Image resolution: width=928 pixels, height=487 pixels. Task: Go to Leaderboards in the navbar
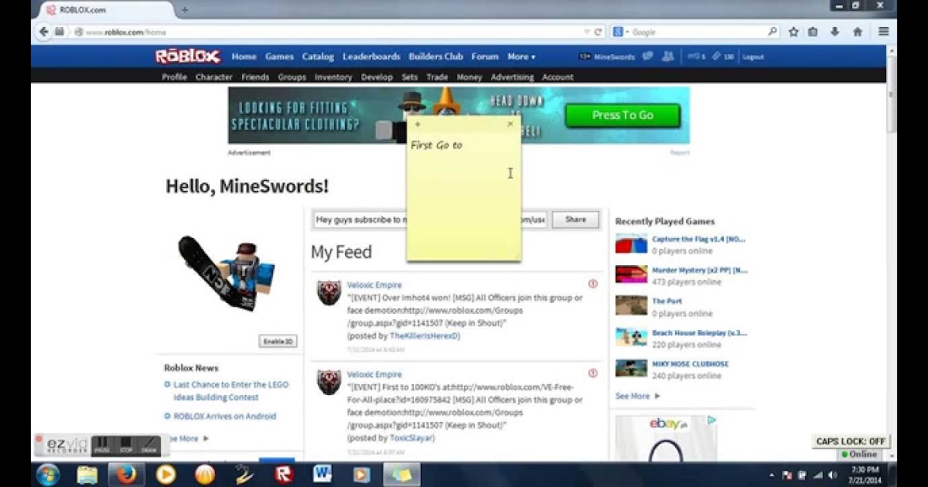(371, 56)
